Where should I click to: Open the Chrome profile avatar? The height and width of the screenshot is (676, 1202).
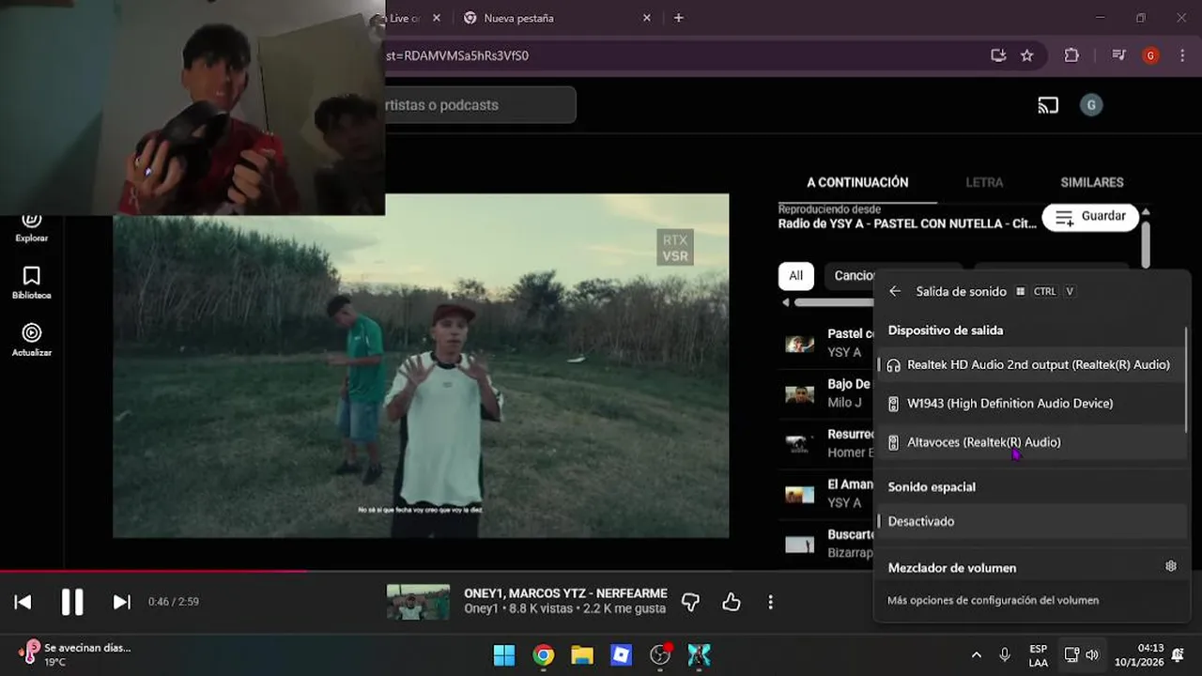click(x=1150, y=55)
